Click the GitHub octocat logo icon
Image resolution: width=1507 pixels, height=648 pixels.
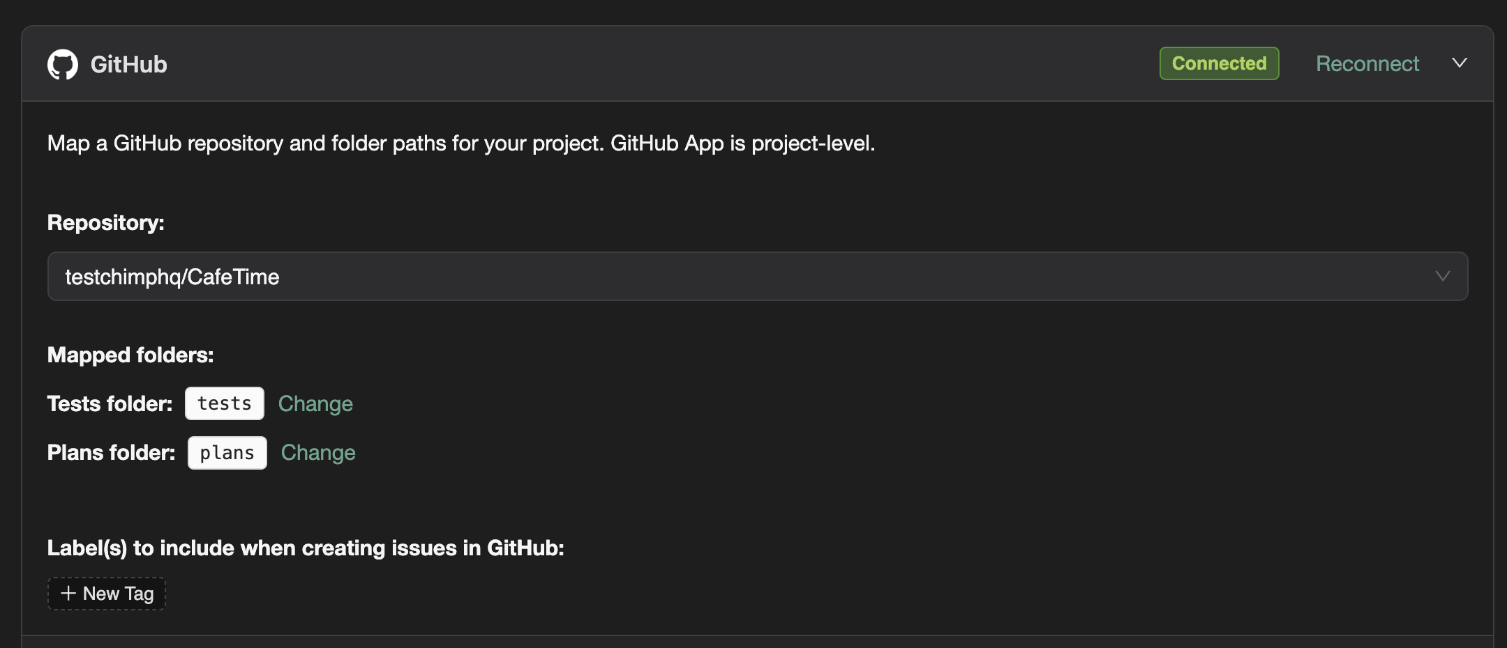[64, 63]
